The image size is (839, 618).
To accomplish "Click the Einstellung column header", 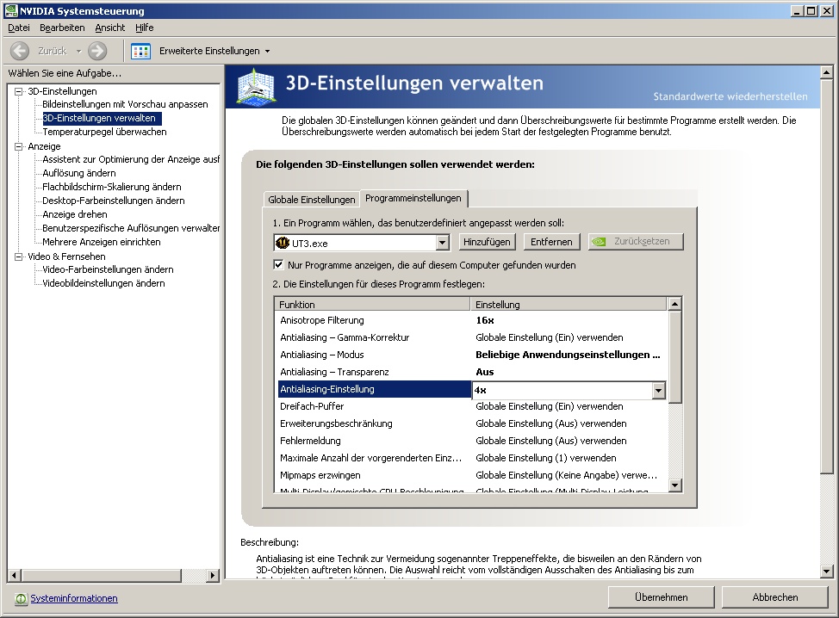I will click(x=569, y=304).
